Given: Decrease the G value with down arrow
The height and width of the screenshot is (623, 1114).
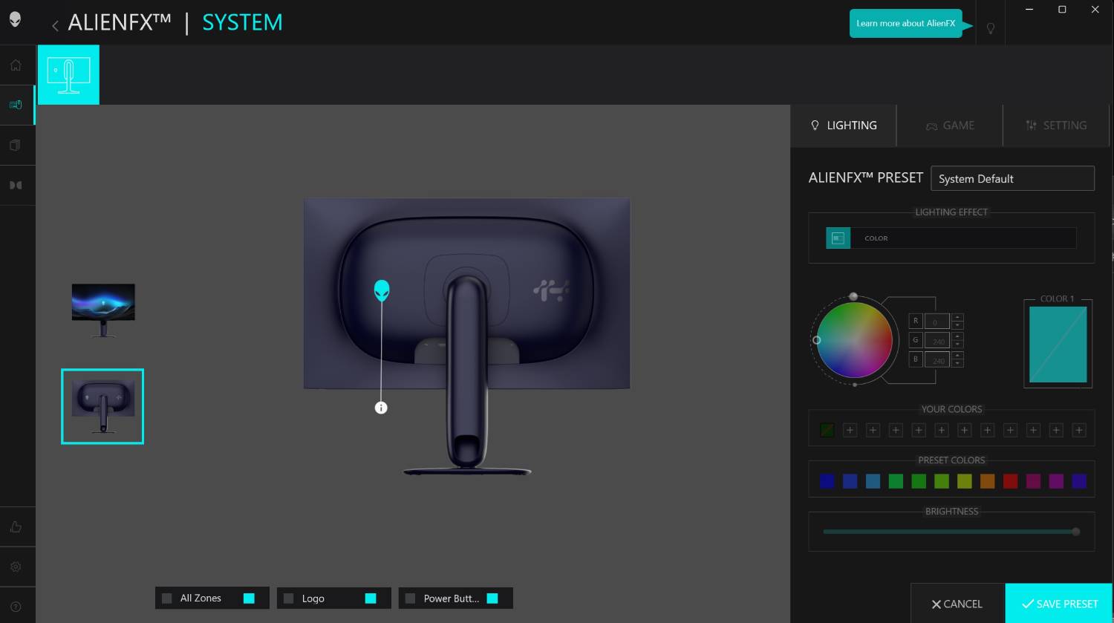Looking at the screenshot, I should 957,345.
